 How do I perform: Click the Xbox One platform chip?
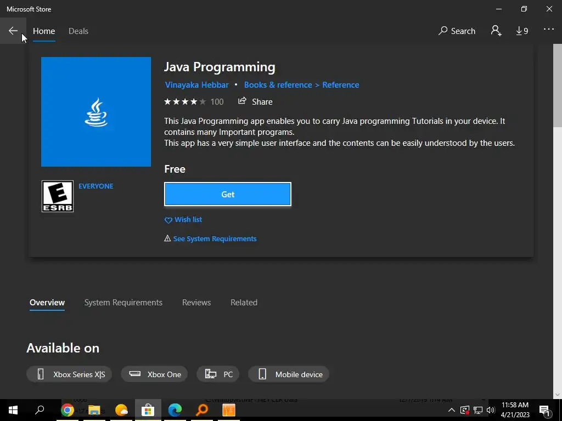[x=154, y=374]
